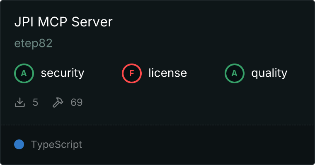Click the green security grade A badge
Screen dimensions: 315x165
pos(24,73)
